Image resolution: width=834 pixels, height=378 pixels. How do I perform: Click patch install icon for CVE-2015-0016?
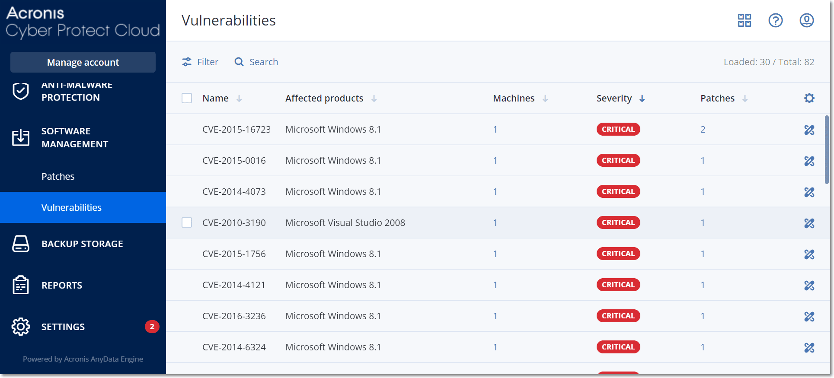click(x=809, y=161)
